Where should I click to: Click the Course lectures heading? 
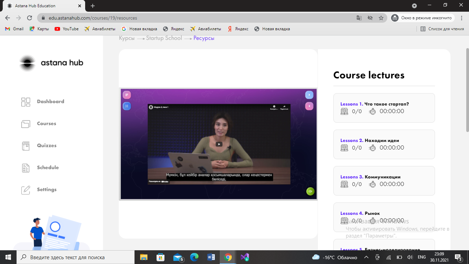[369, 75]
